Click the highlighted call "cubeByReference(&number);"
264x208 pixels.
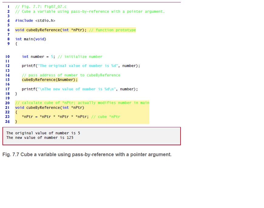pyautogui.click(x=50, y=80)
